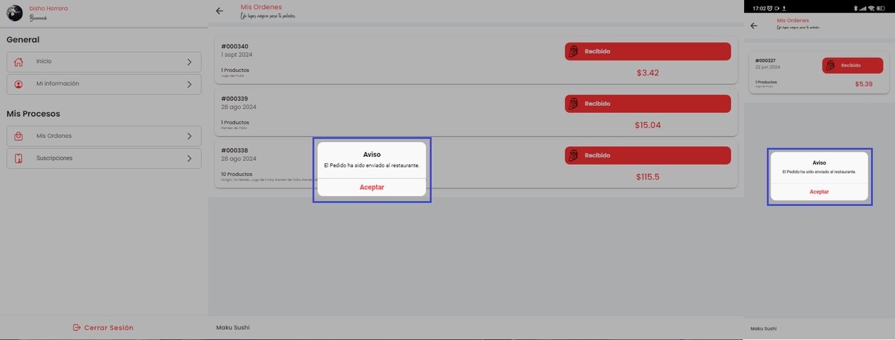Click the Recibido status on order #000339

[x=647, y=104]
